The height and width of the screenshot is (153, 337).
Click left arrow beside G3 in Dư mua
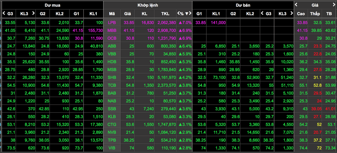point(4,14)
